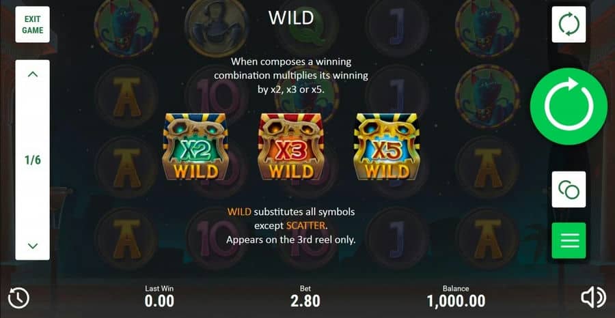Select the x2 Wild symbol
Viewport: 615px width, 318px height.
(x=195, y=147)
